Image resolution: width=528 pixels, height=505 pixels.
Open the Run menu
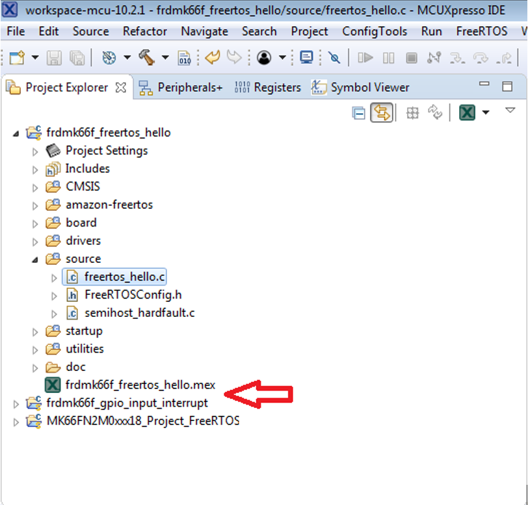(432, 31)
